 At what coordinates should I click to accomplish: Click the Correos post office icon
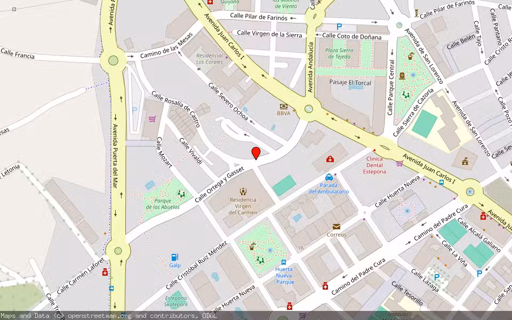[x=337, y=227]
